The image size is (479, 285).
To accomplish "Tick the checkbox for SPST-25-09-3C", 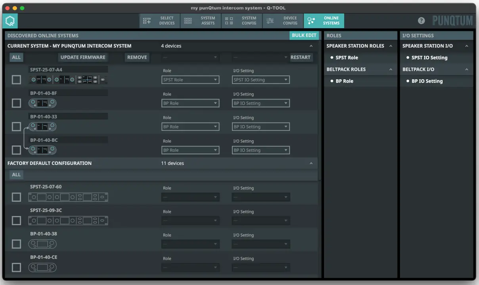I will coord(16,220).
